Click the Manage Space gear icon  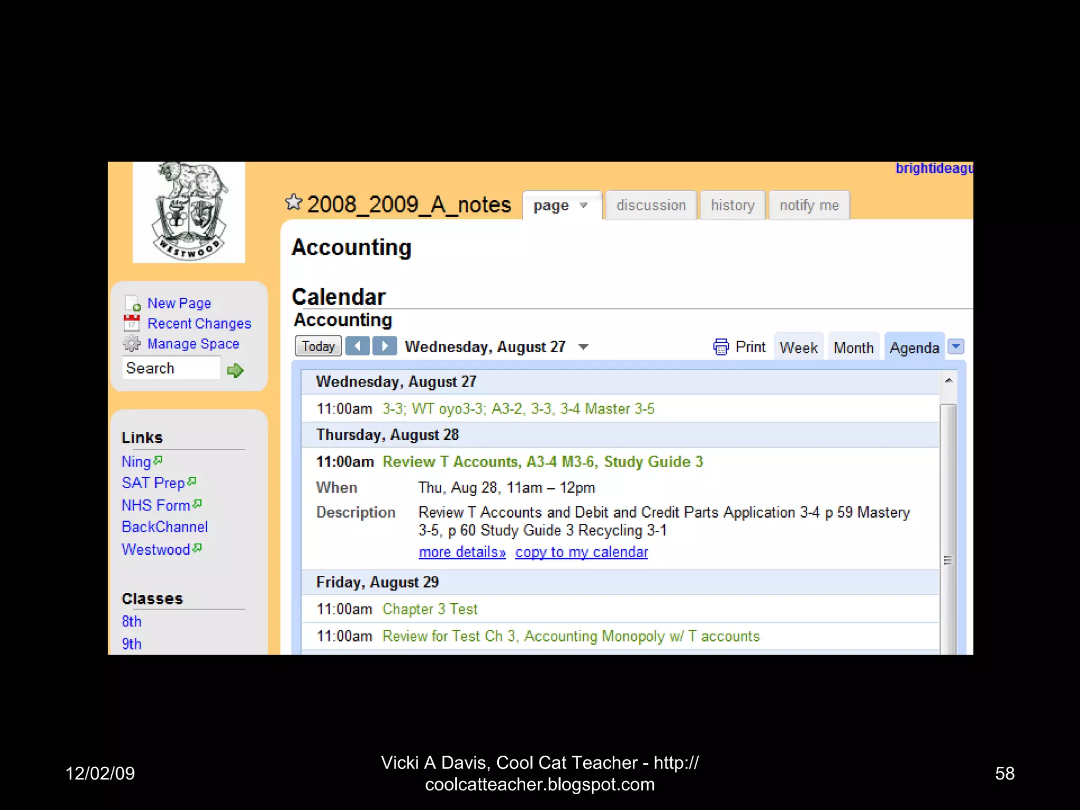point(132,343)
